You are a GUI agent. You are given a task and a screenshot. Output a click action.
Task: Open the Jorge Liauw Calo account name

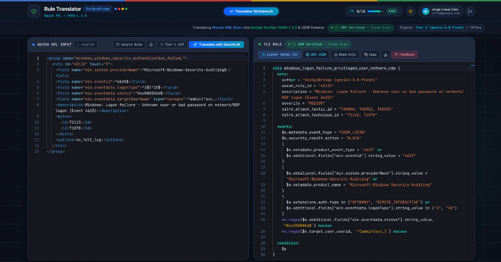pos(445,10)
